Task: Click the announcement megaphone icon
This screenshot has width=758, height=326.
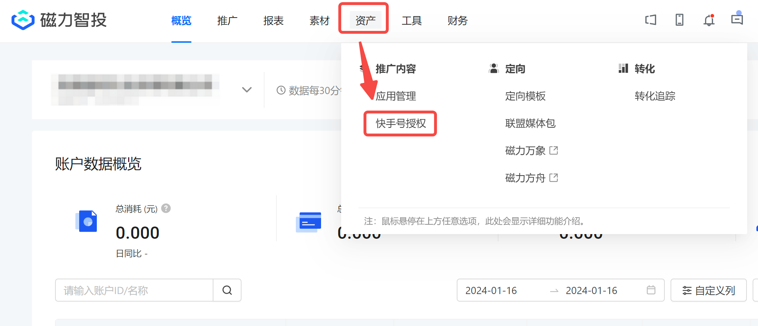Action: coord(650,20)
